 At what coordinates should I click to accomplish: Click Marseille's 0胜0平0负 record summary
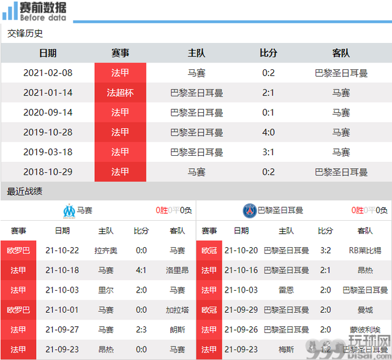point(174,210)
